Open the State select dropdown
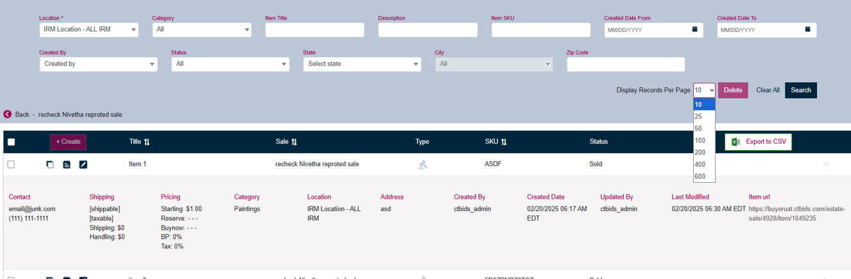851x279 pixels. click(x=362, y=64)
